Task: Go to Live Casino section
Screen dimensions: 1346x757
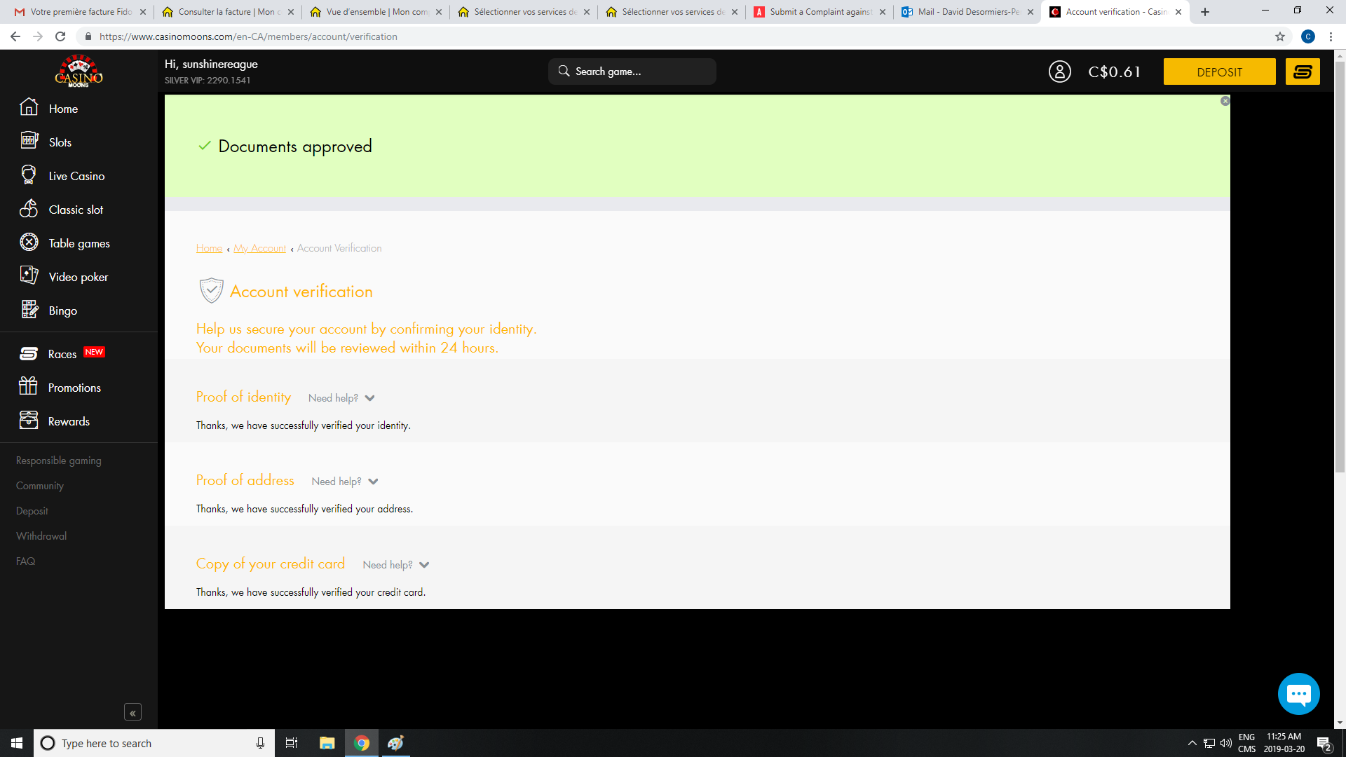Action: coord(76,176)
